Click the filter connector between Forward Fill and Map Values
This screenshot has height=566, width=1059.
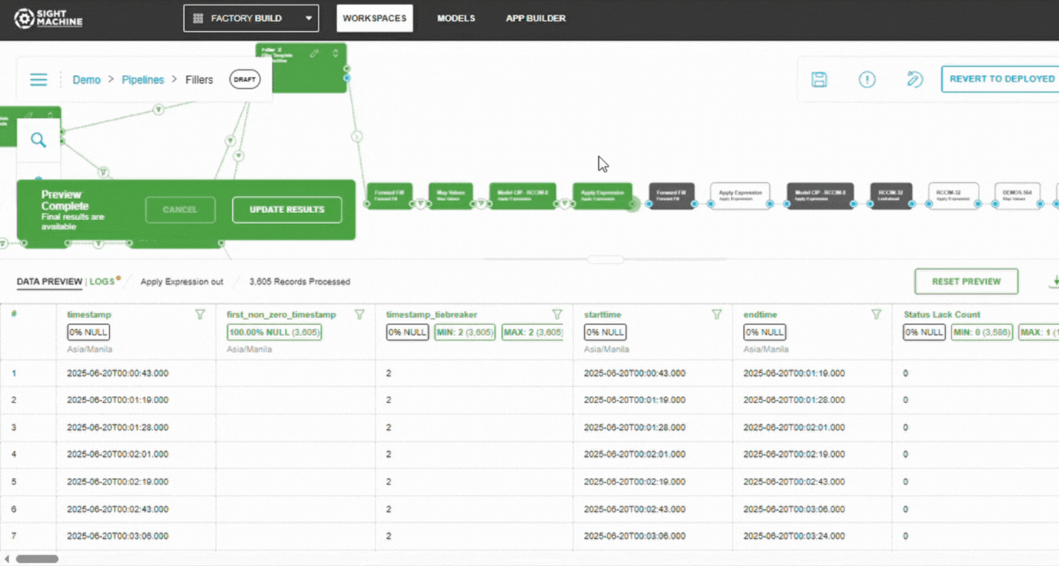[421, 204]
